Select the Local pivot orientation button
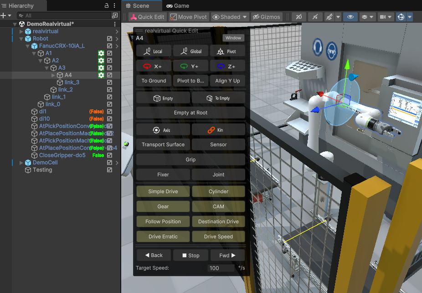The height and width of the screenshot is (293, 422). [154, 51]
